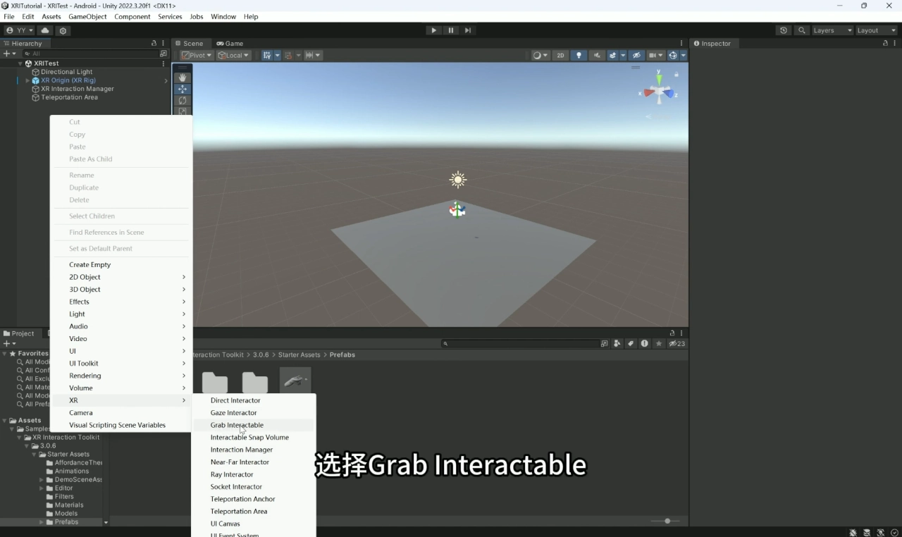Toggle scene visibility hidden objects icon
The image size is (902, 537).
point(636,55)
